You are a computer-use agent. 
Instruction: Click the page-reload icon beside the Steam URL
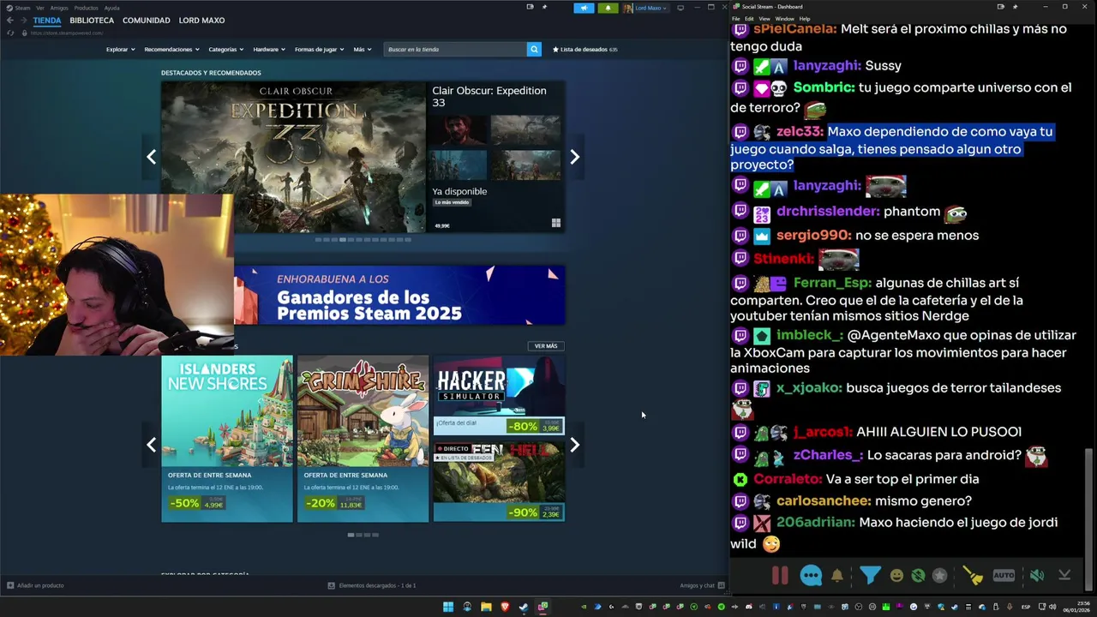point(10,33)
